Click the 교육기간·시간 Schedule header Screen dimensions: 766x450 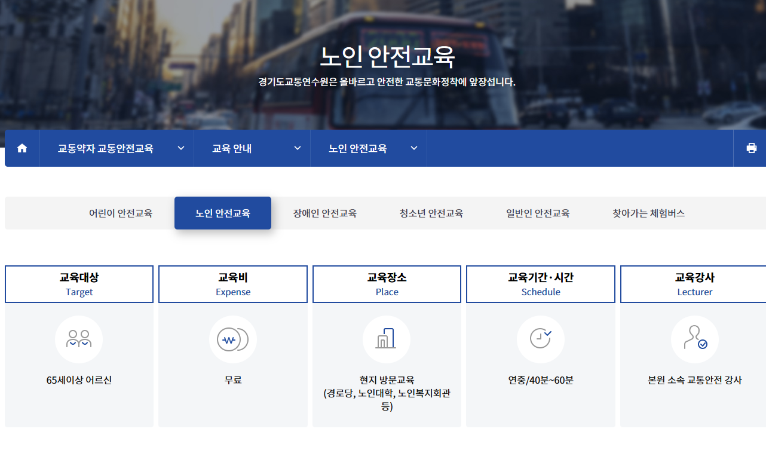click(x=541, y=284)
